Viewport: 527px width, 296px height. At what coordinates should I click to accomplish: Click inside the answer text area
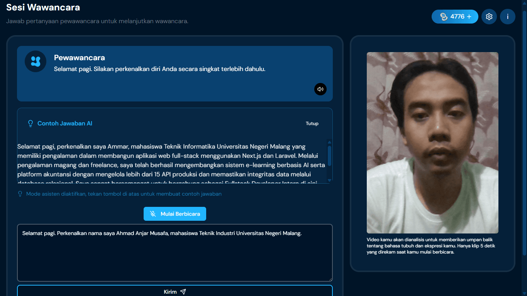tap(175, 253)
